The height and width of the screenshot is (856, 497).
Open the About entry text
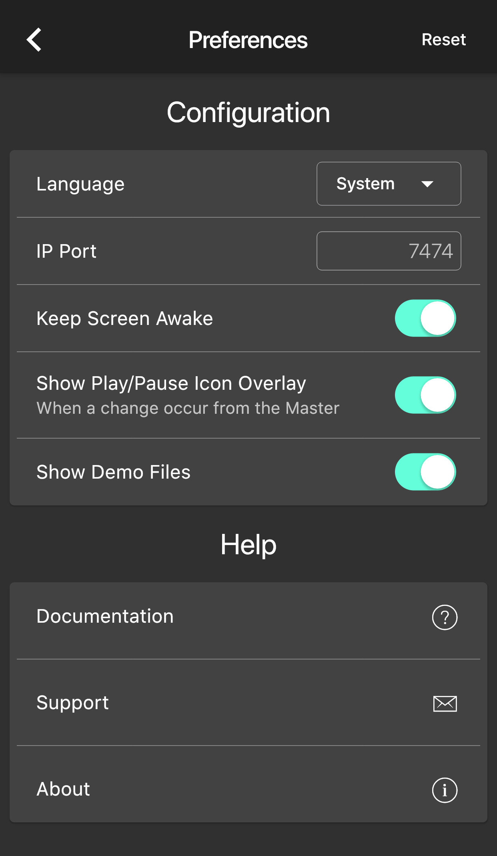63,789
